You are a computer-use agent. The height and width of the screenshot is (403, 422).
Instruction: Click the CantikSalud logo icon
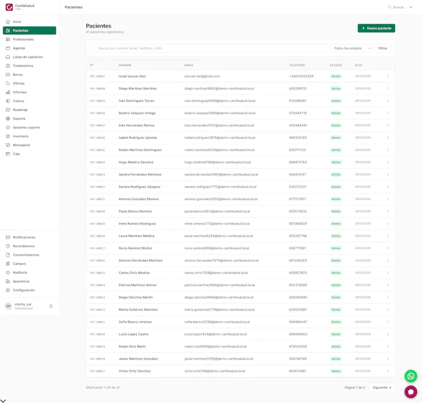(9, 7)
